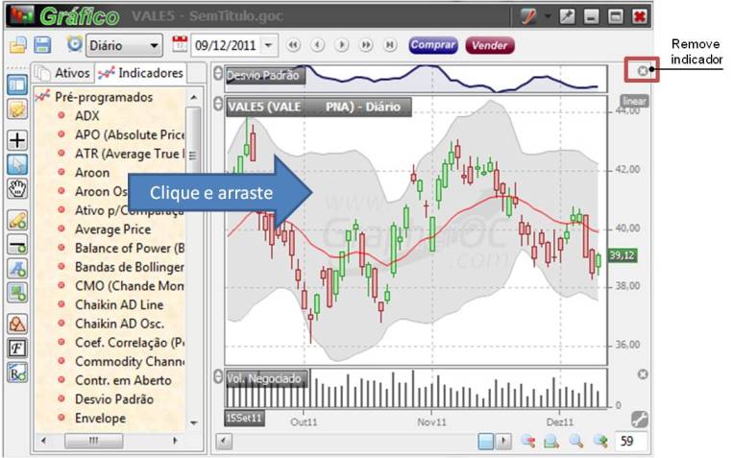Click the Vender button

(489, 46)
